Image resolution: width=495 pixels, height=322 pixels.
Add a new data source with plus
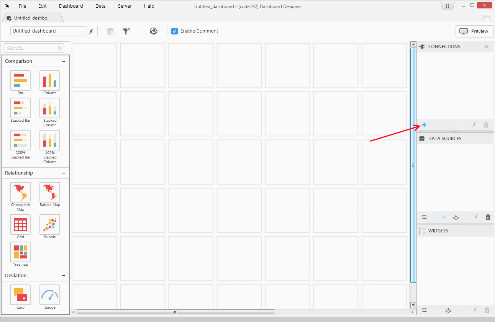444,217
